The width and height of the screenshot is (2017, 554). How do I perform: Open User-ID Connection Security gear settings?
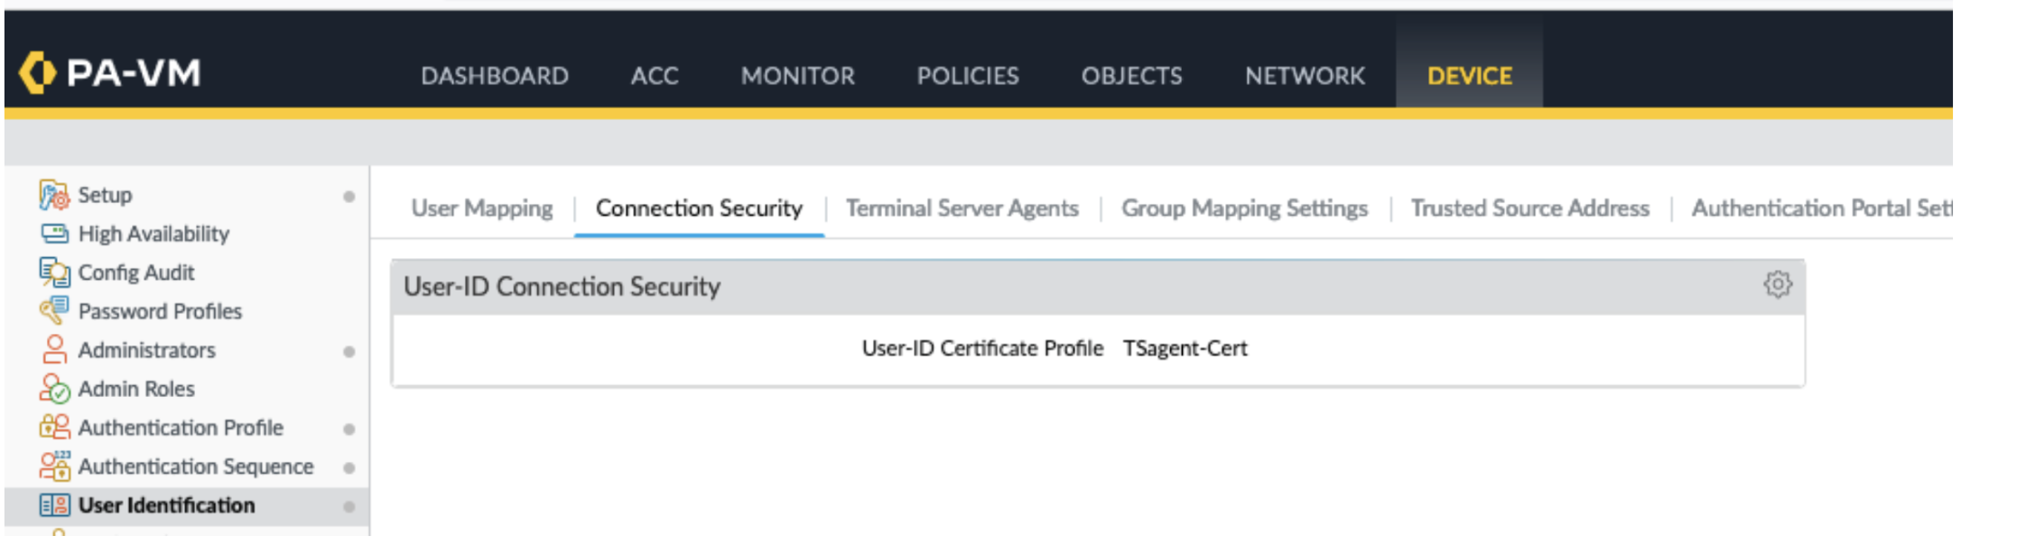click(1777, 285)
